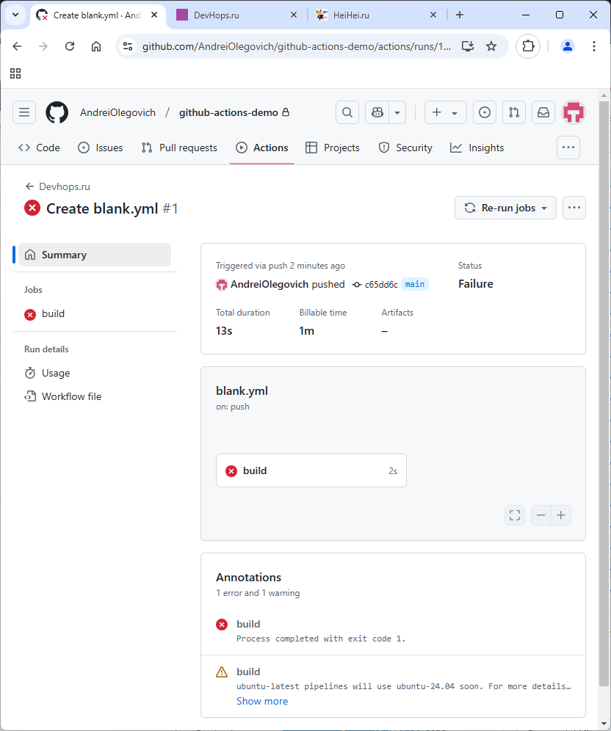Open the apps grid in bookmarks bar
Image resolution: width=611 pixels, height=731 pixels.
tap(15, 73)
